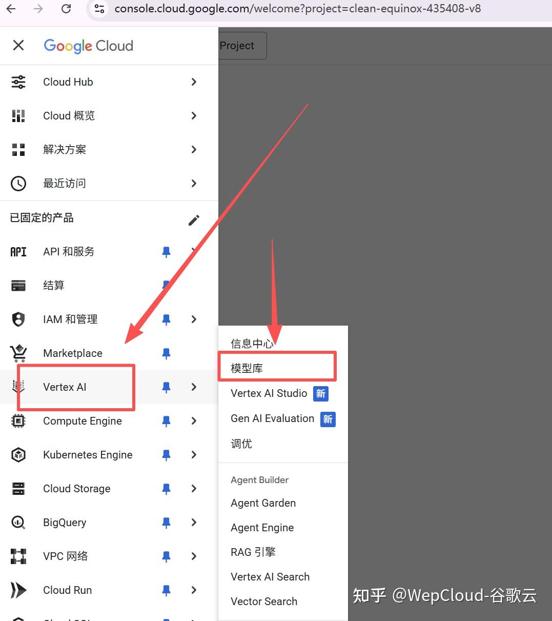Reload the page with refresh icon
The height and width of the screenshot is (621, 552).
pyautogui.click(x=66, y=9)
